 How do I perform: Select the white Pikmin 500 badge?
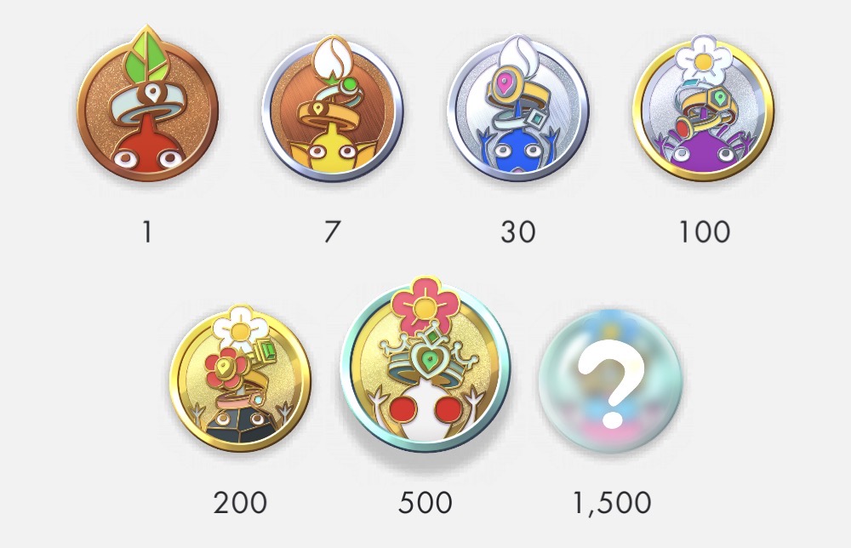tap(425, 364)
